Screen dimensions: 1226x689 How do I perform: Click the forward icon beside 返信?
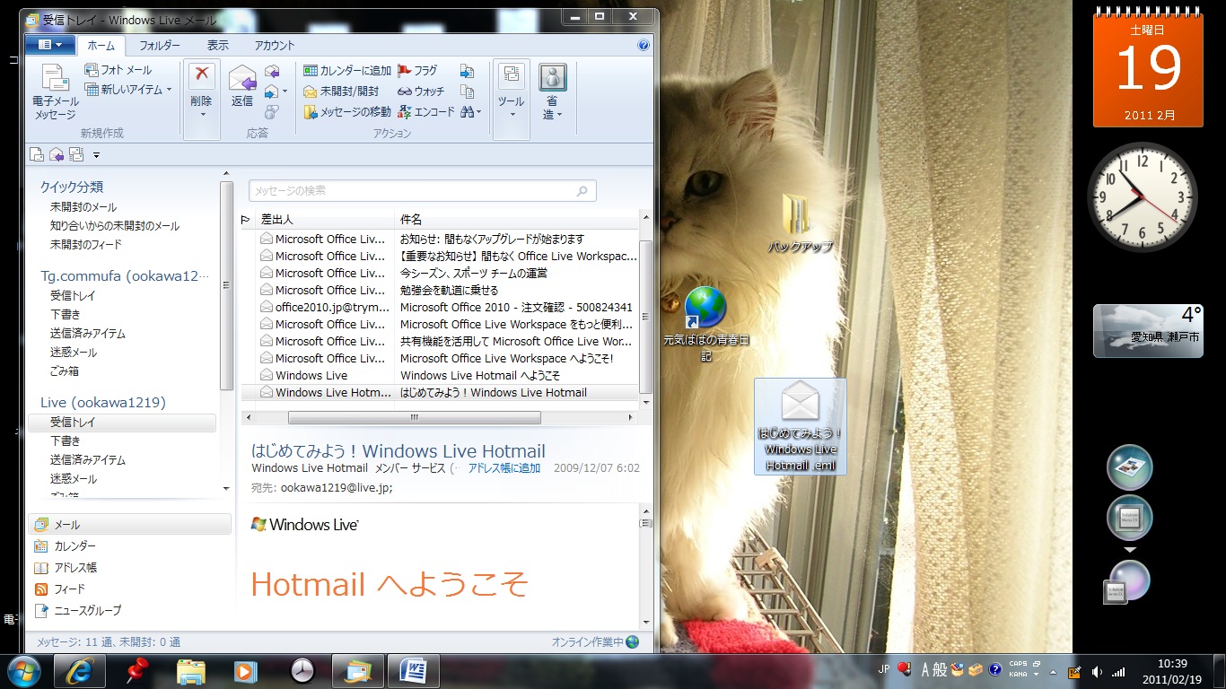(x=270, y=91)
